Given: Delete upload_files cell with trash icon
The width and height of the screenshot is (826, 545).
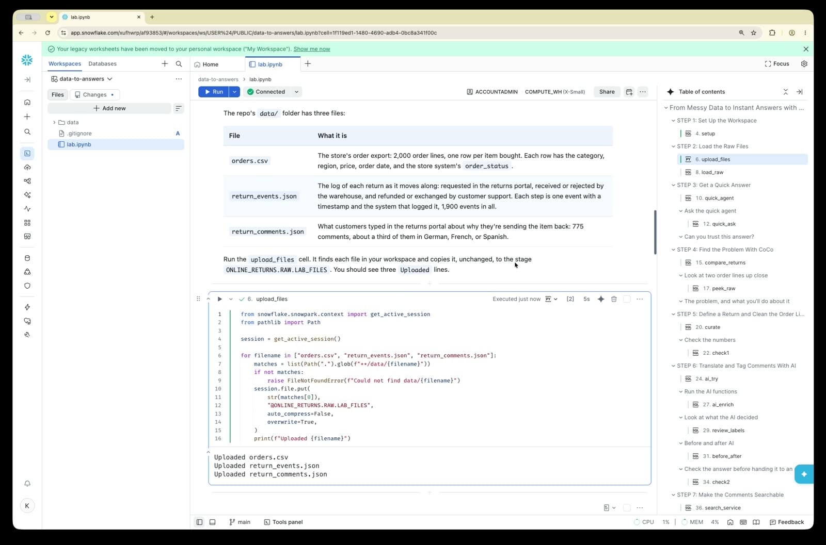Looking at the screenshot, I should tap(614, 299).
